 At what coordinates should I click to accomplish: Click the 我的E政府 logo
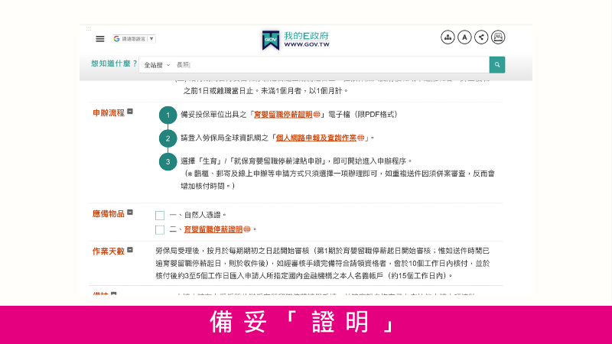click(296, 41)
